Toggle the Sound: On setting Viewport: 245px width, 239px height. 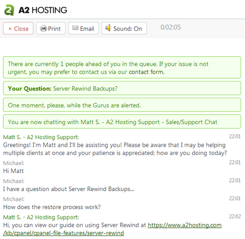[124, 28]
